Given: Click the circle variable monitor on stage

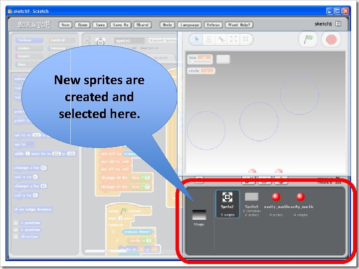Looking at the screenshot, I should click(201, 71).
